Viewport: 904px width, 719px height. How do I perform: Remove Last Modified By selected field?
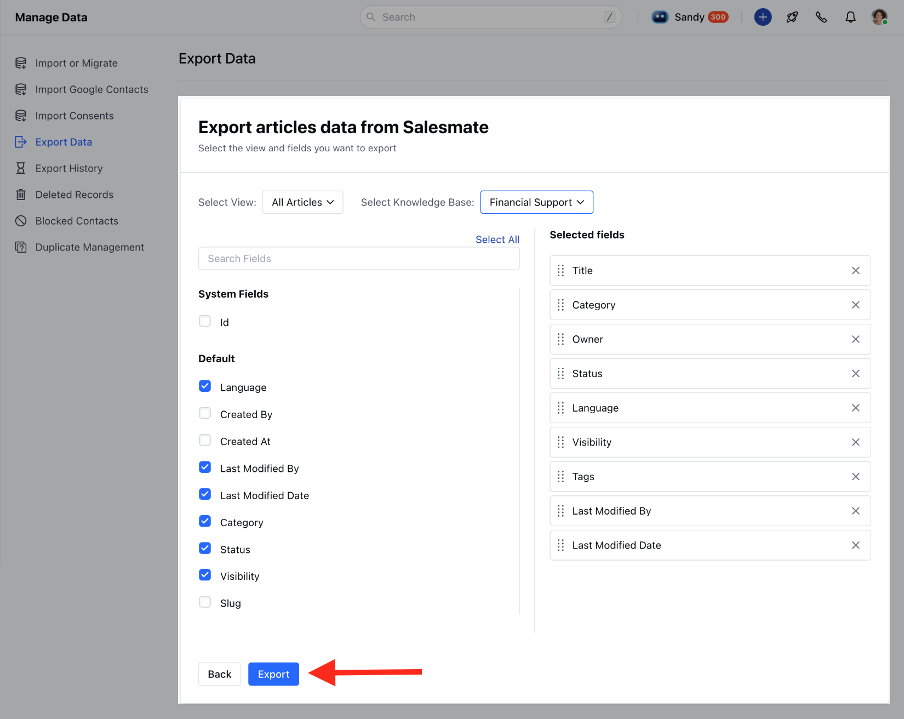[856, 511]
